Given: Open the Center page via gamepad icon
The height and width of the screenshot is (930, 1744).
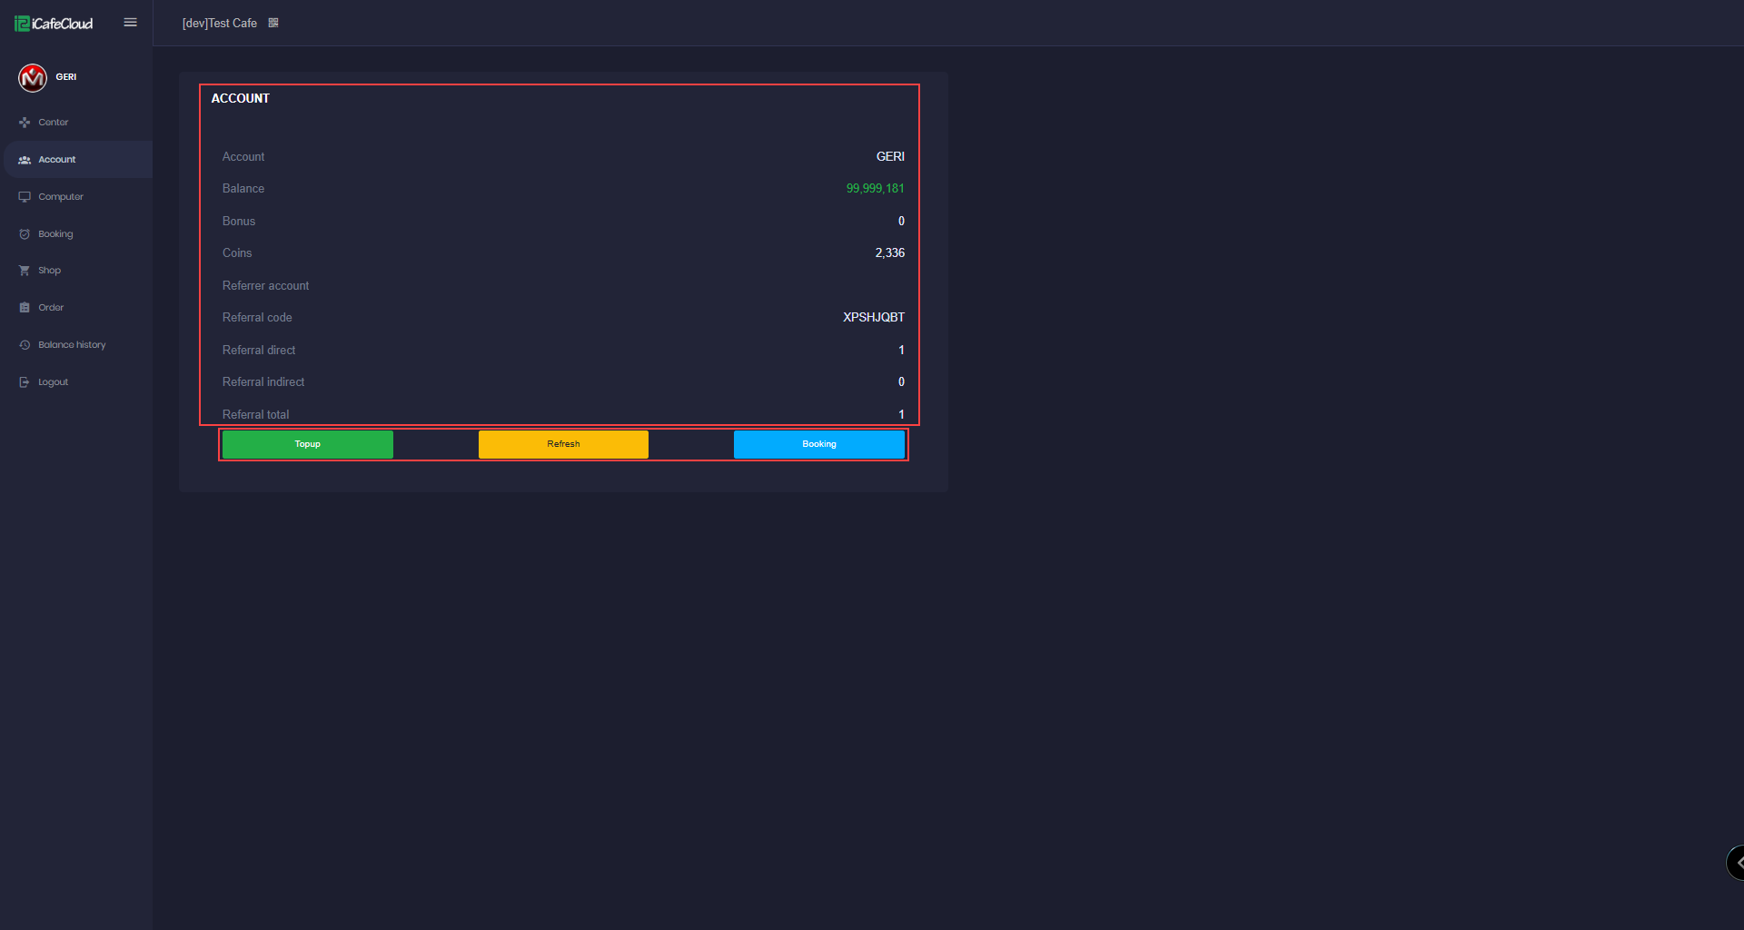Looking at the screenshot, I should pyautogui.click(x=25, y=123).
